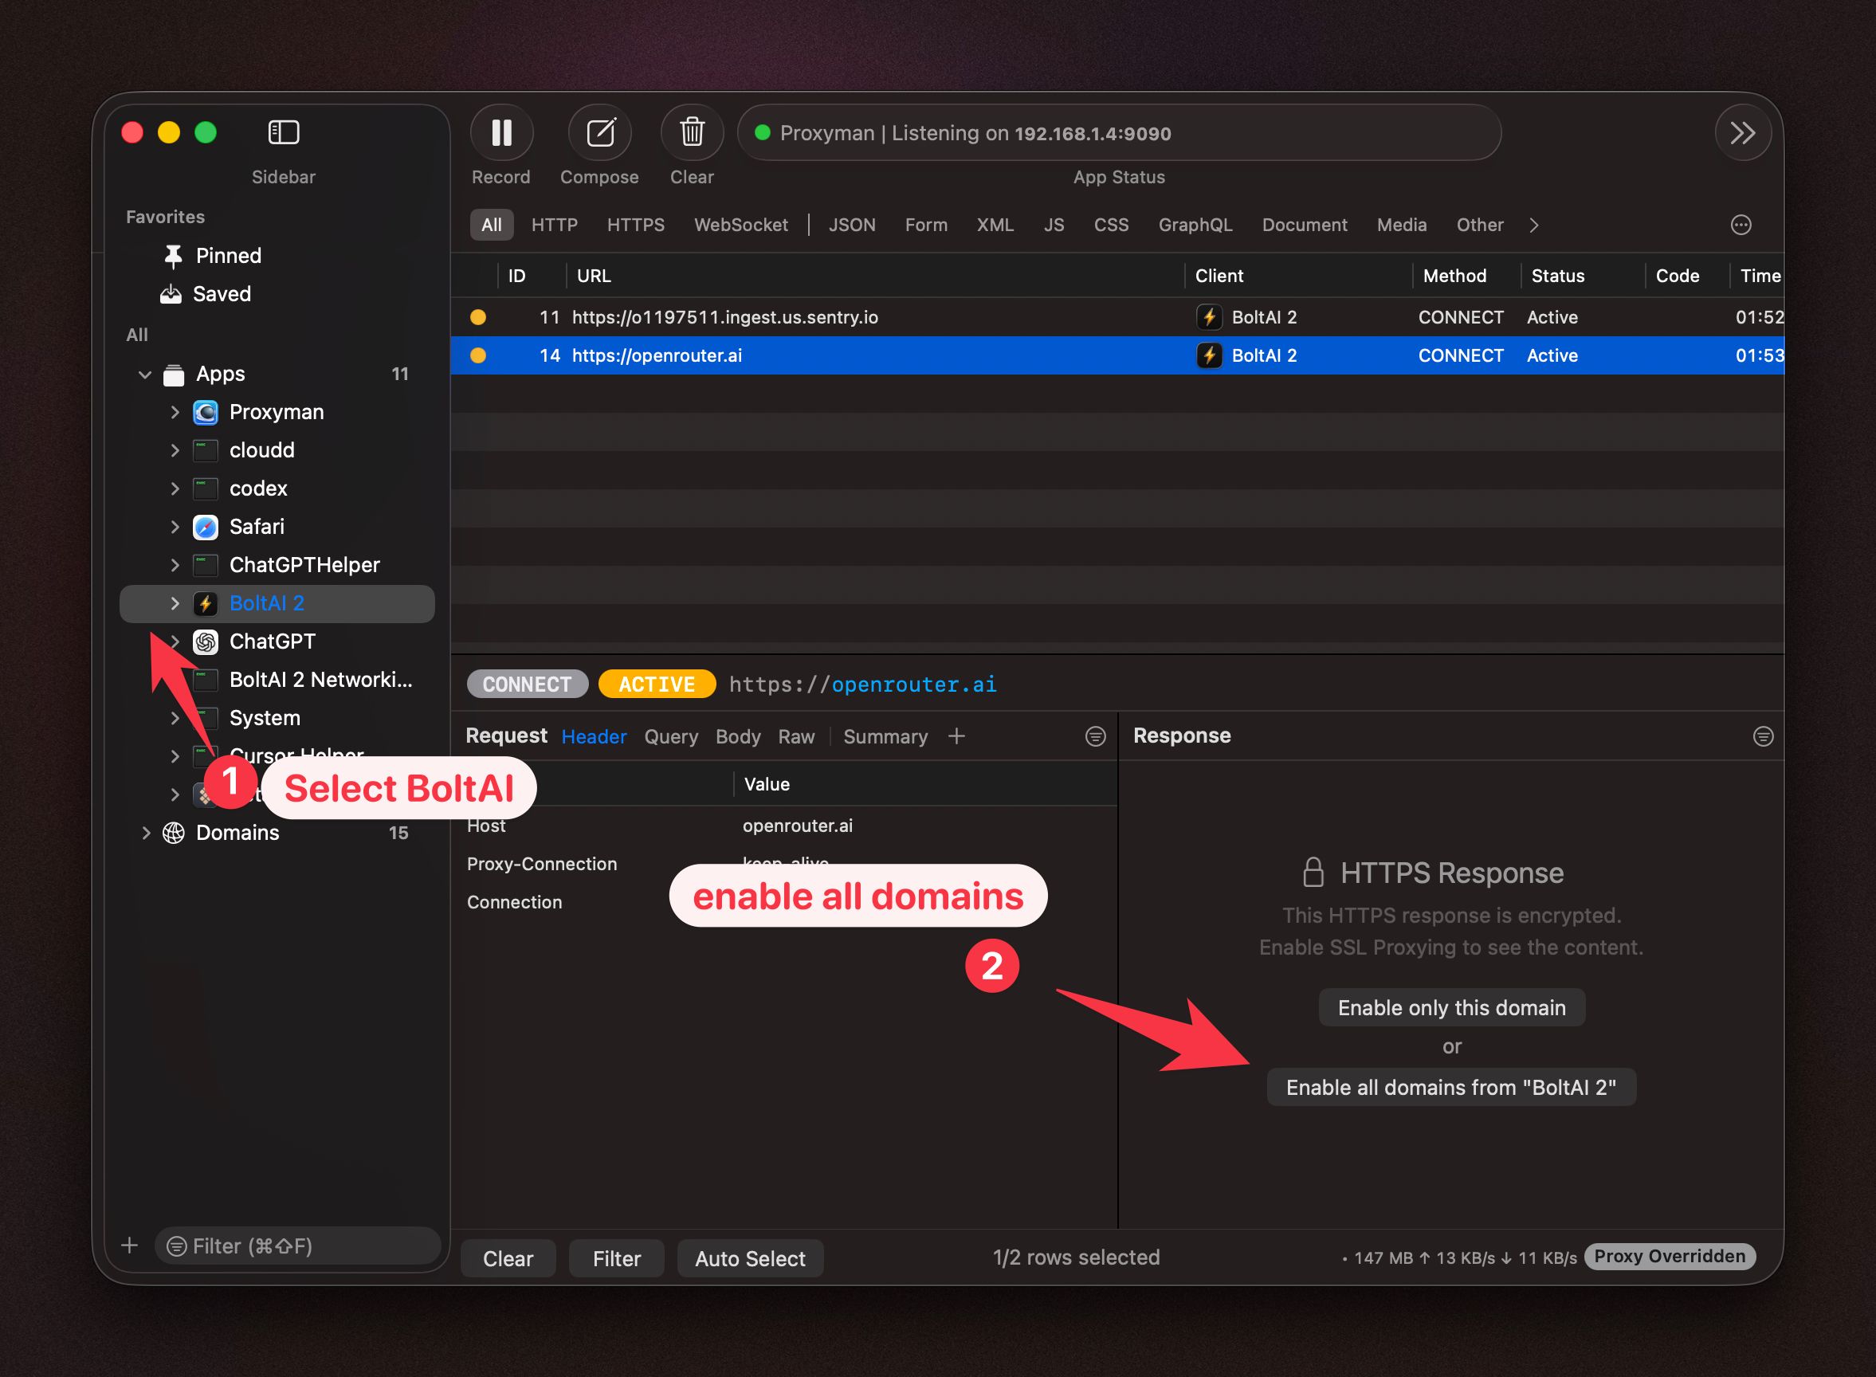1876x1377 pixels.
Task: Open the Request Summary tab
Action: (885, 737)
